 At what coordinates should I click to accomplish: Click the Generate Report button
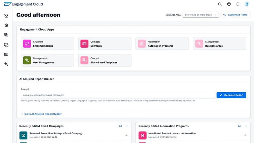pos(231,95)
